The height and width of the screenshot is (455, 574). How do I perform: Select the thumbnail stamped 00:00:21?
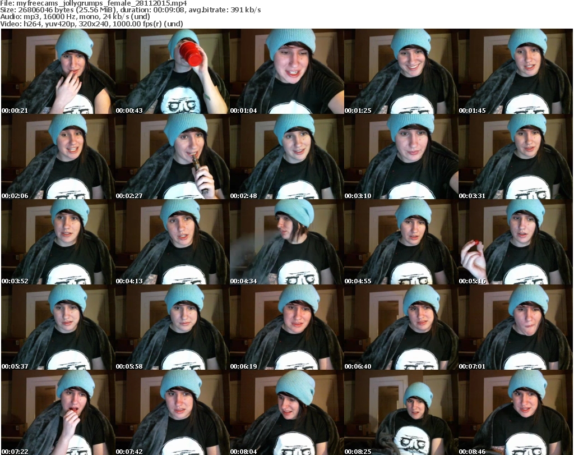58,71
